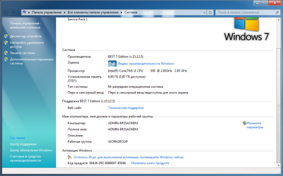Close the System window

tap(275, 3)
